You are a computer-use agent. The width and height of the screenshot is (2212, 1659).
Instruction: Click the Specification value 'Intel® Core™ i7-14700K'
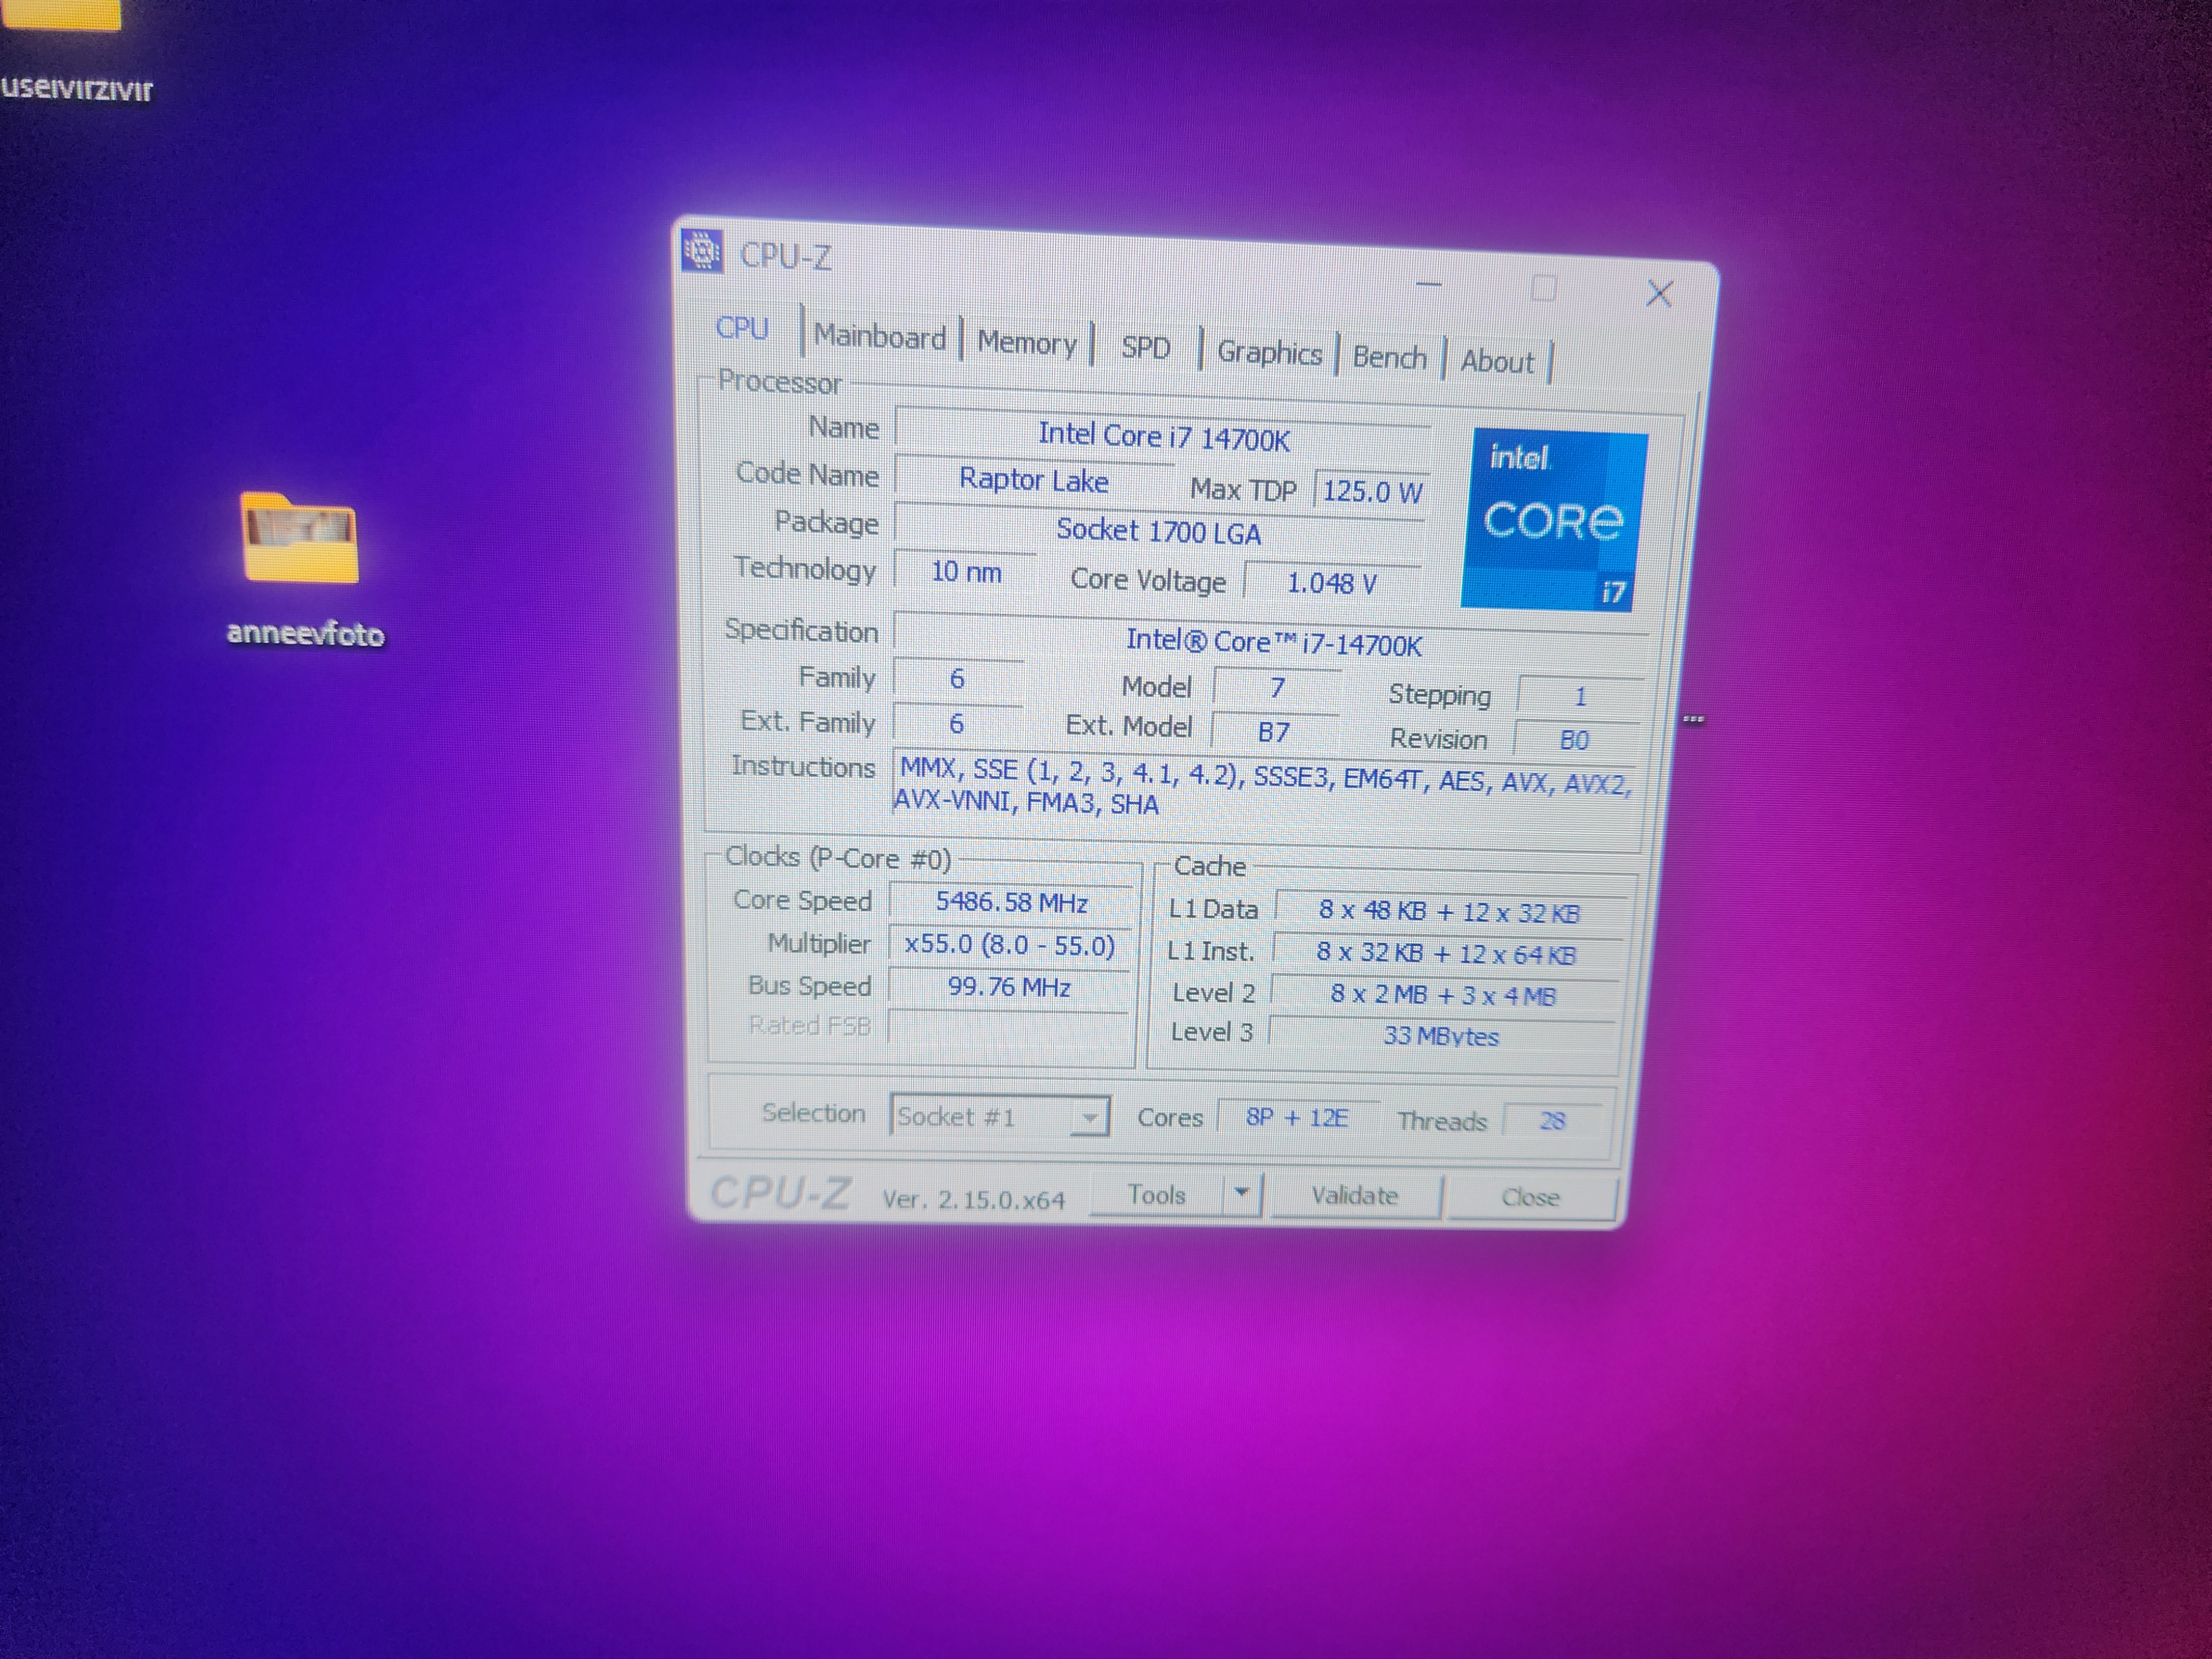1273,642
